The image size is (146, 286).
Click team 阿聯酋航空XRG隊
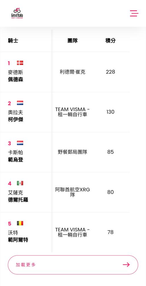pos(73,192)
